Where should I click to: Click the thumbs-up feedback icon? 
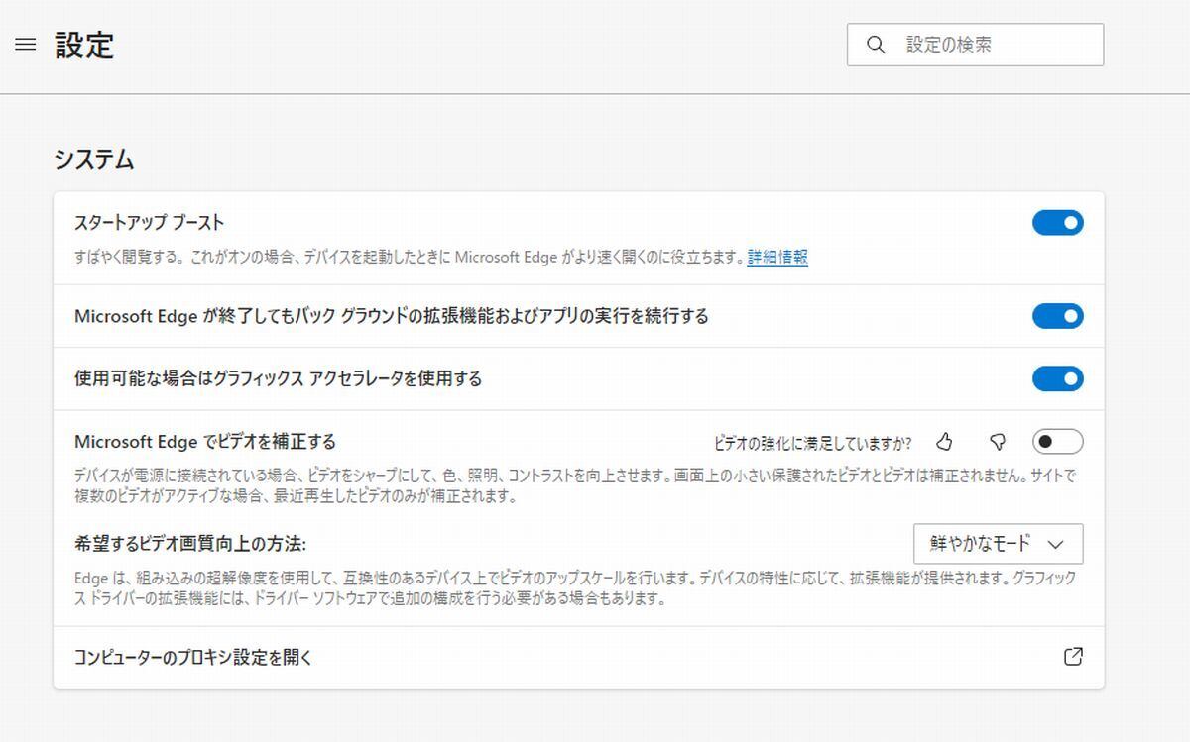point(944,441)
